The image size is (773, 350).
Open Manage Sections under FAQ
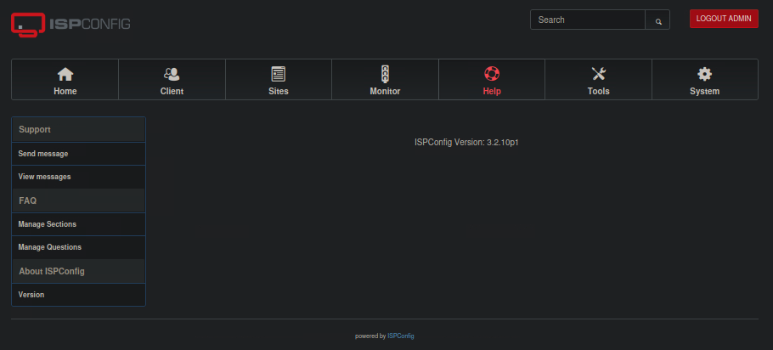(x=47, y=224)
